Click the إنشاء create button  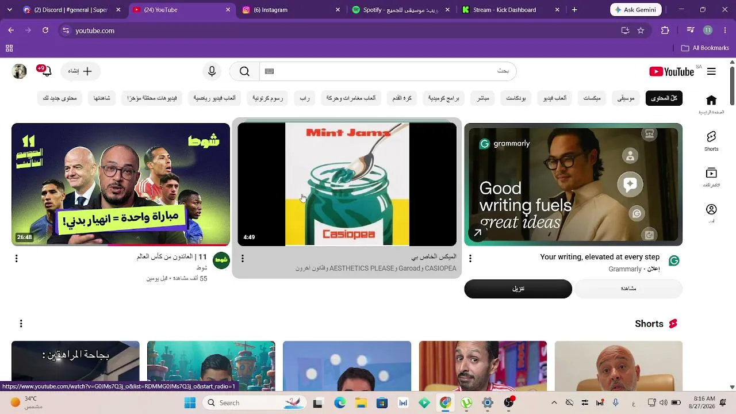pyautogui.click(x=80, y=71)
